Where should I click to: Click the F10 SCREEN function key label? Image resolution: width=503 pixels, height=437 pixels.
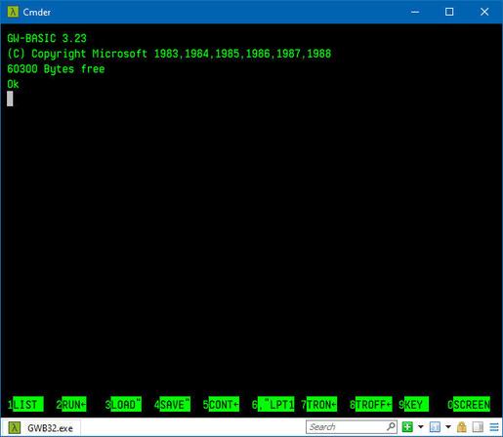point(469,405)
